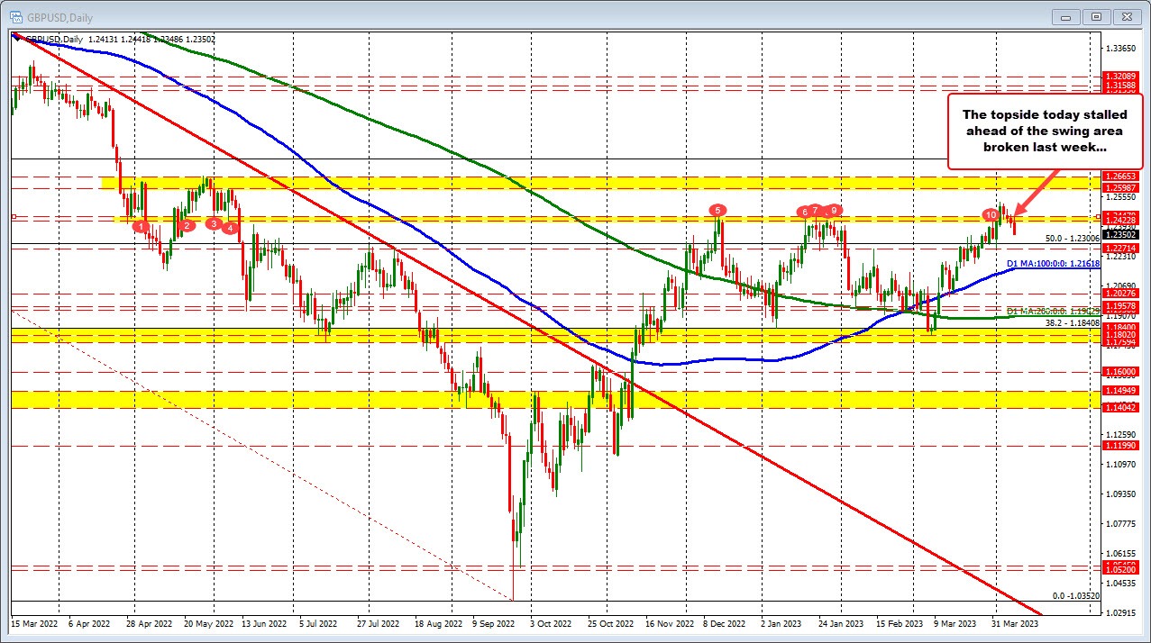Image resolution: width=1151 pixels, height=643 pixels.
Task: Click the 20 May 2022 date label
Action: [x=207, y=622]
